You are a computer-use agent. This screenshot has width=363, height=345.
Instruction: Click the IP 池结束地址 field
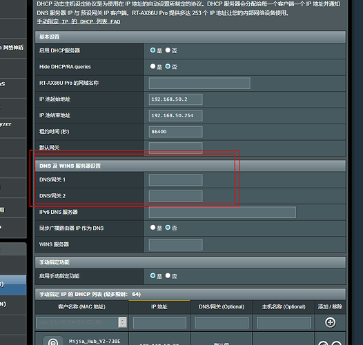(x=176, y=115)
